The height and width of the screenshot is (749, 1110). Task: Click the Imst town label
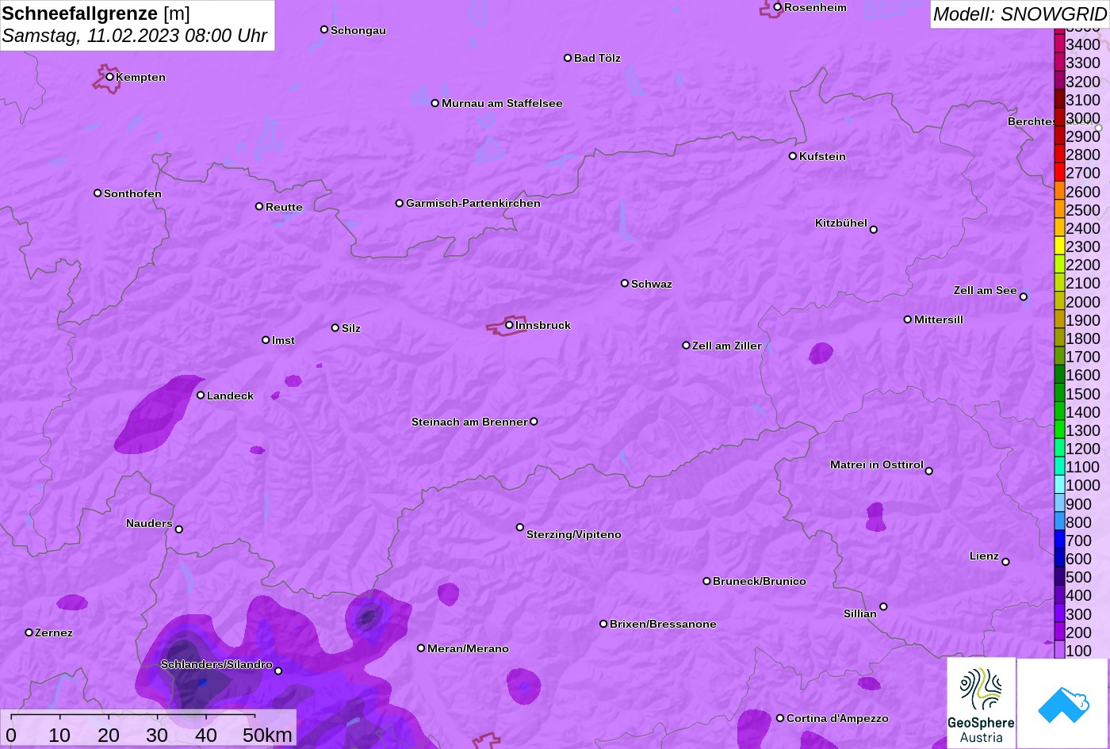point(283,340)
